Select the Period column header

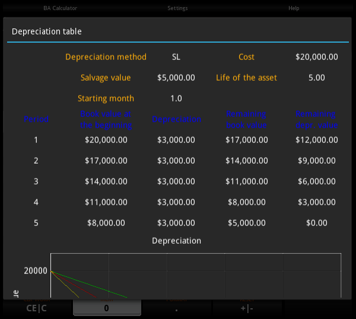36,119
